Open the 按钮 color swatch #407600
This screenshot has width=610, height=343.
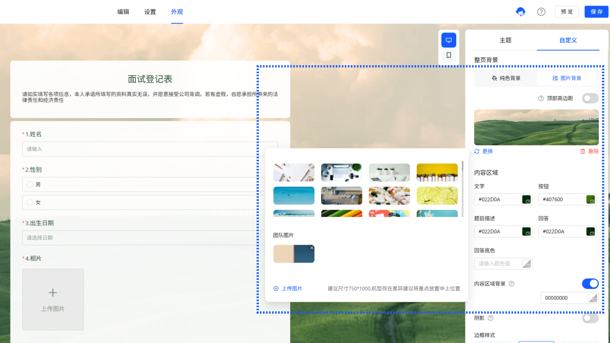pos(590,199)
